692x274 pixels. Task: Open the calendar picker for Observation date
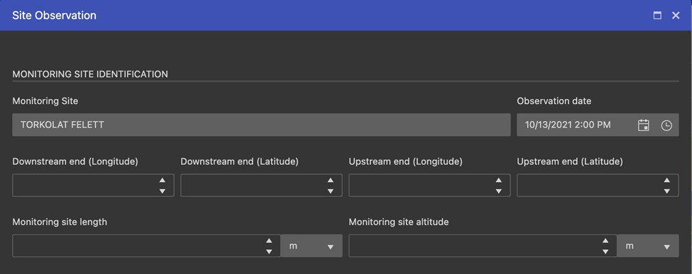click(644, 125)
